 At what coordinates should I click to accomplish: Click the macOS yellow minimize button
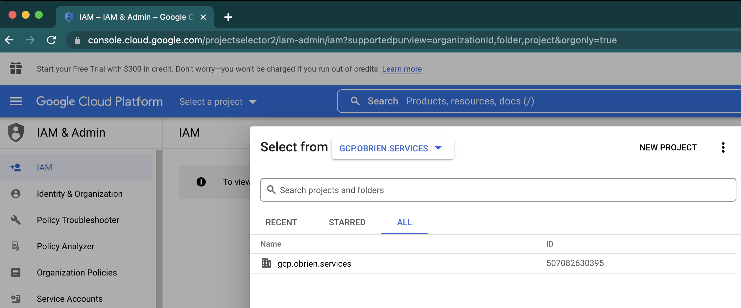pyautogui.click(x=26, y=15)
